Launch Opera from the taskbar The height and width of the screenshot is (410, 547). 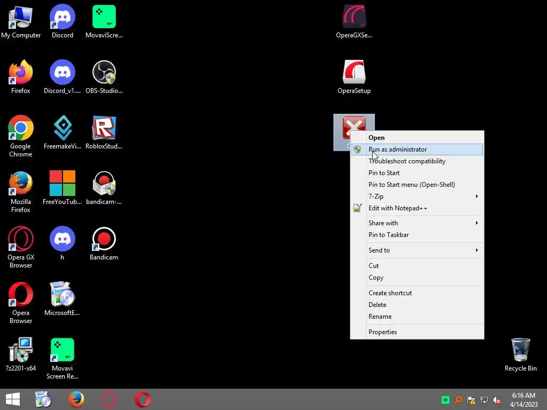pyautogui.click(x=142, y=399)
